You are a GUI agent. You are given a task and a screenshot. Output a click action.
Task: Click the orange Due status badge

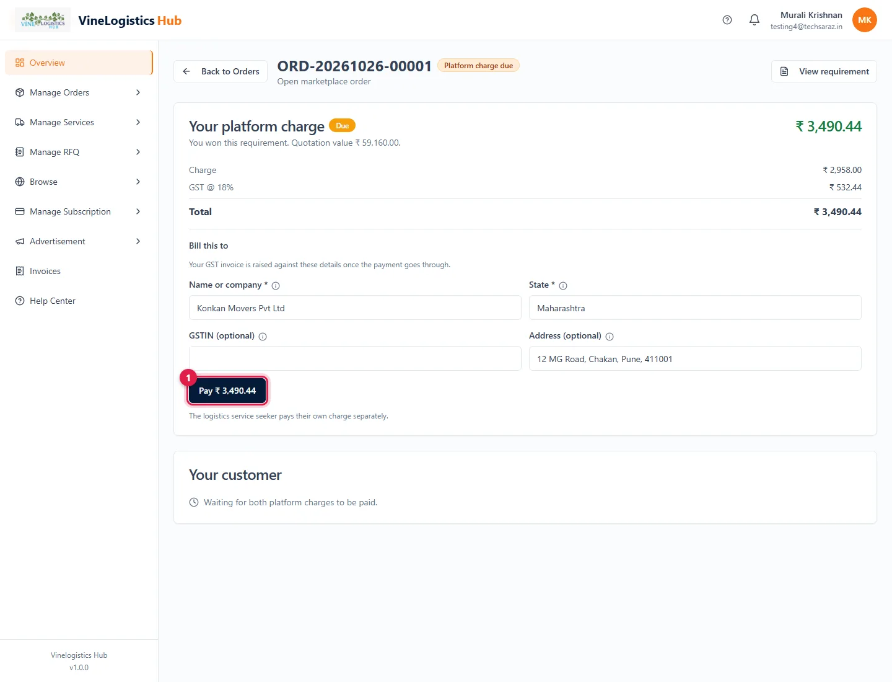click(342, 125)
